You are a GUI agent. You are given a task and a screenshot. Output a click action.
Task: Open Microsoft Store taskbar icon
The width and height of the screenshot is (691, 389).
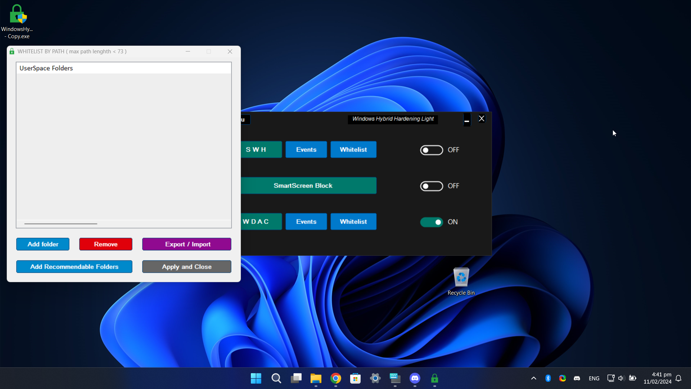tap(355, 378)
